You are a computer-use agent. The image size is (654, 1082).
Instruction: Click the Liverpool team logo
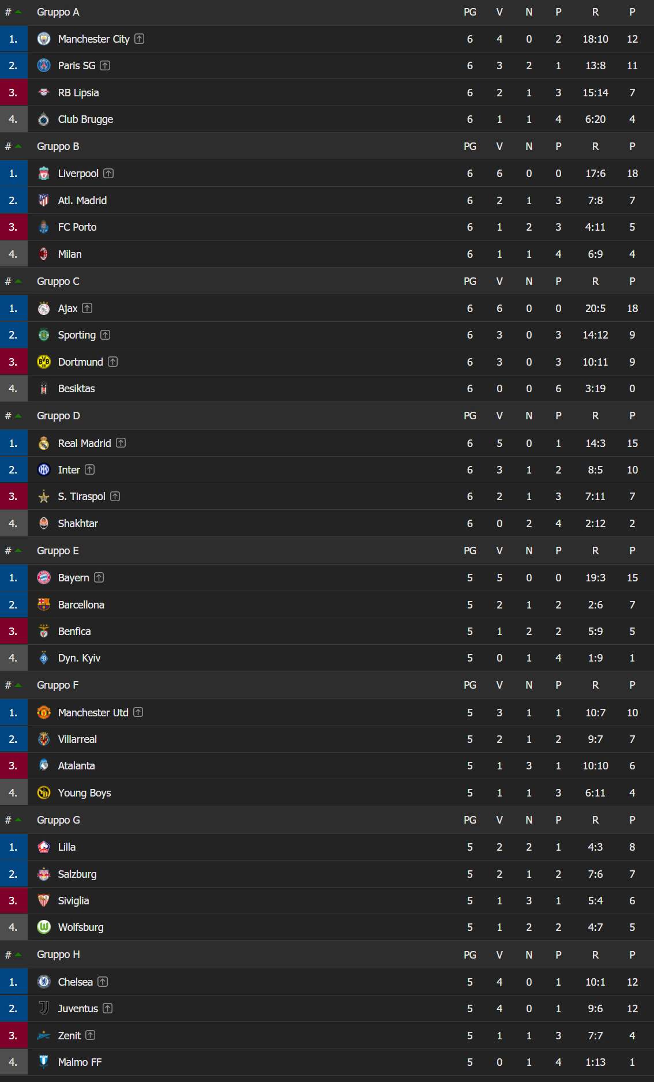coord(44,174)
